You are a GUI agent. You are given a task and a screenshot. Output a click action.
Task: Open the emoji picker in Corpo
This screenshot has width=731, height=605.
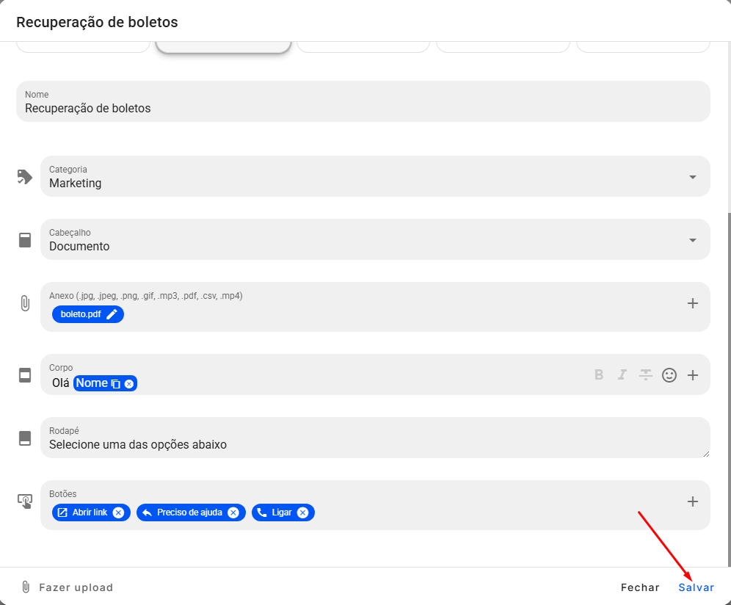(x=669, y=375)
